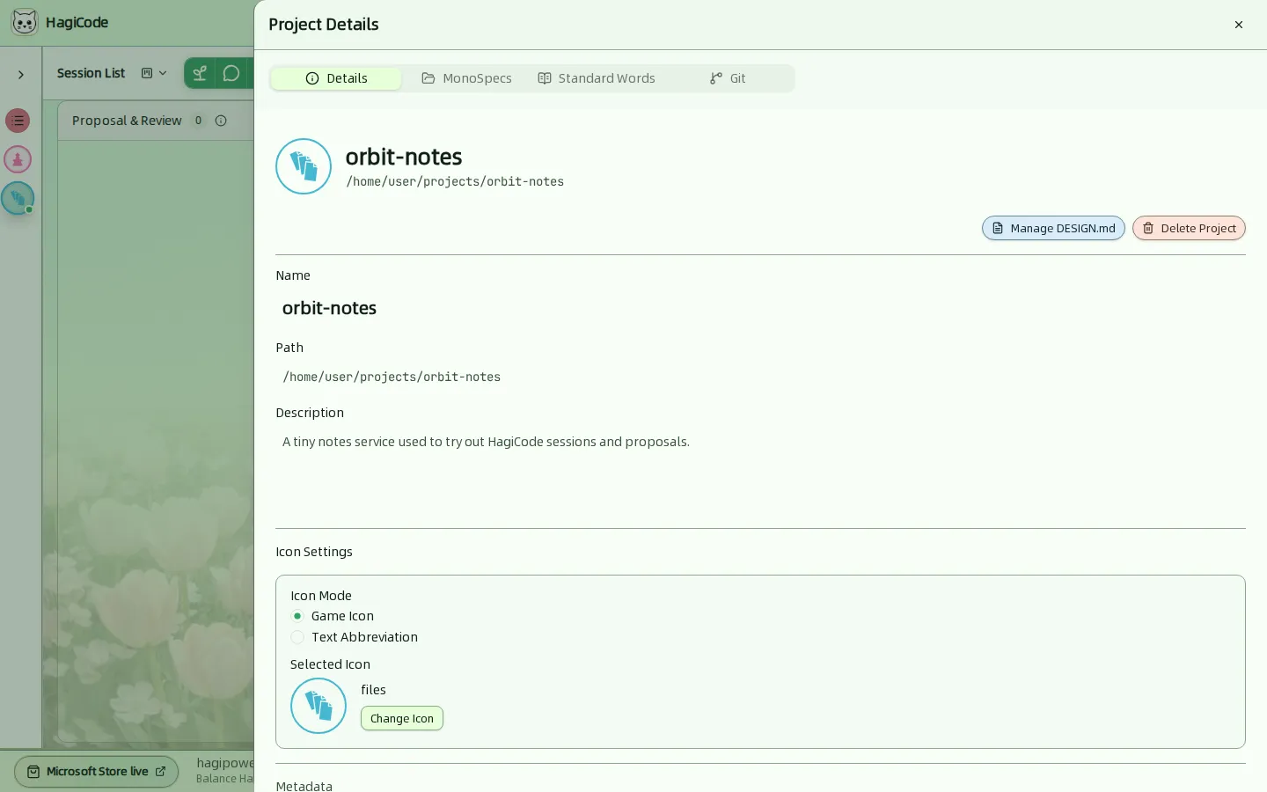
Task: Switch to the Details tab
Action: coord(336,78)
